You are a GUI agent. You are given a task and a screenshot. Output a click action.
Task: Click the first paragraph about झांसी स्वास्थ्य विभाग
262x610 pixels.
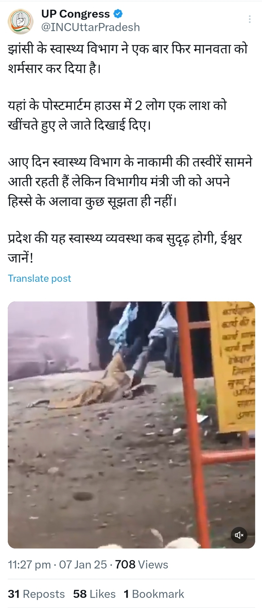point(128,59)
